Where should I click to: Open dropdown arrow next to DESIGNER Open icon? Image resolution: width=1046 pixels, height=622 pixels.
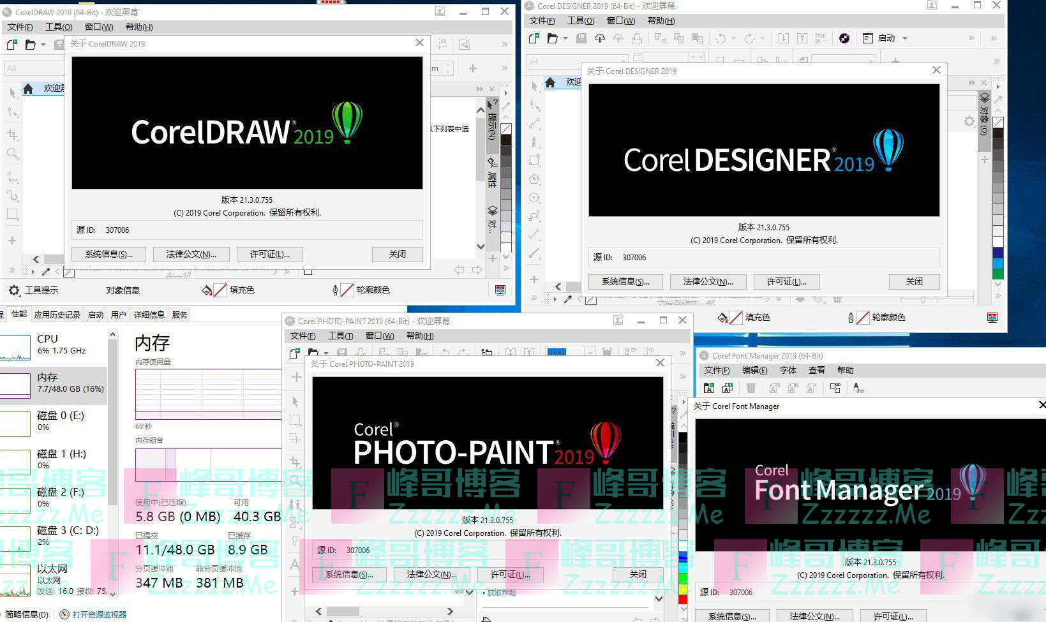(x=565, y=38)
